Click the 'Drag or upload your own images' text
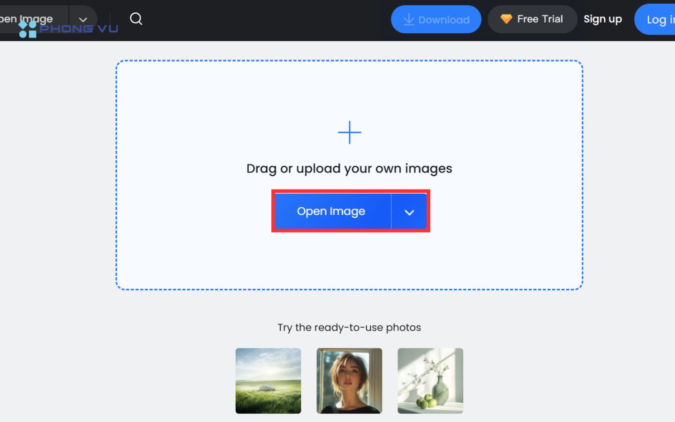This screenshot has width=675, height=422. (349, 169)
